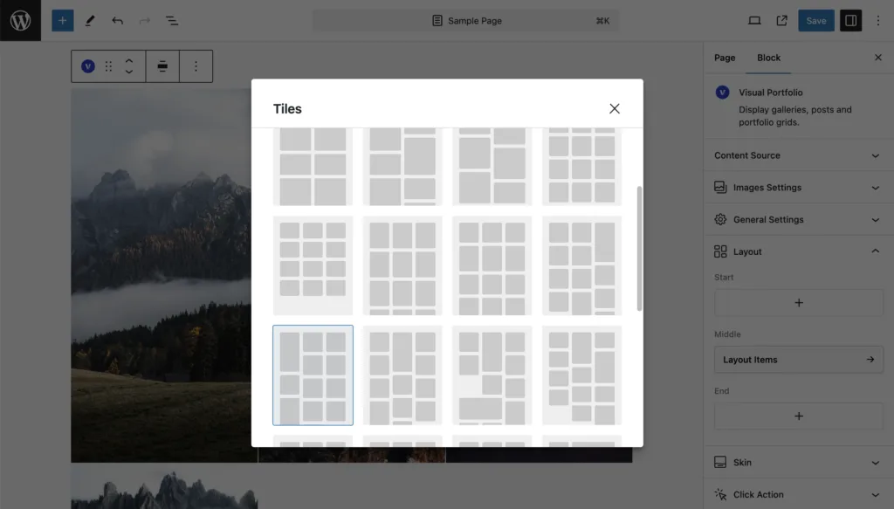Click the Visual Portfolio block type icon in block toolbar

[88, 66]
